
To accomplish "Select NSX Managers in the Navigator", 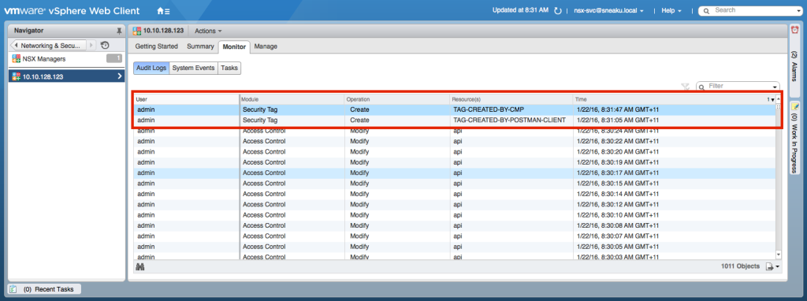I will click(x=67, y=58).
